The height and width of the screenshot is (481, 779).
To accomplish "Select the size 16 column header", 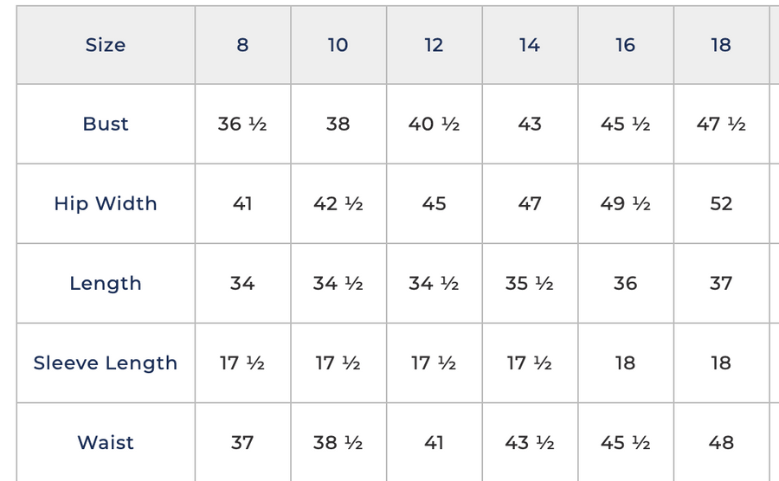I will click(625, 45).
